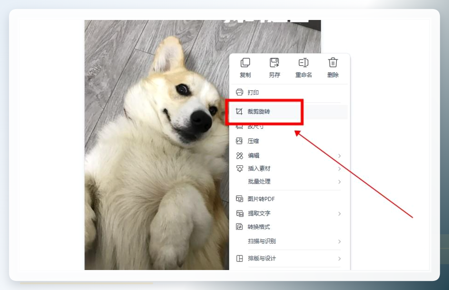Viewport: 449px width, 290px height.
Task: Click the Save As (另存) icon
Action: click(x=274, y=63)
